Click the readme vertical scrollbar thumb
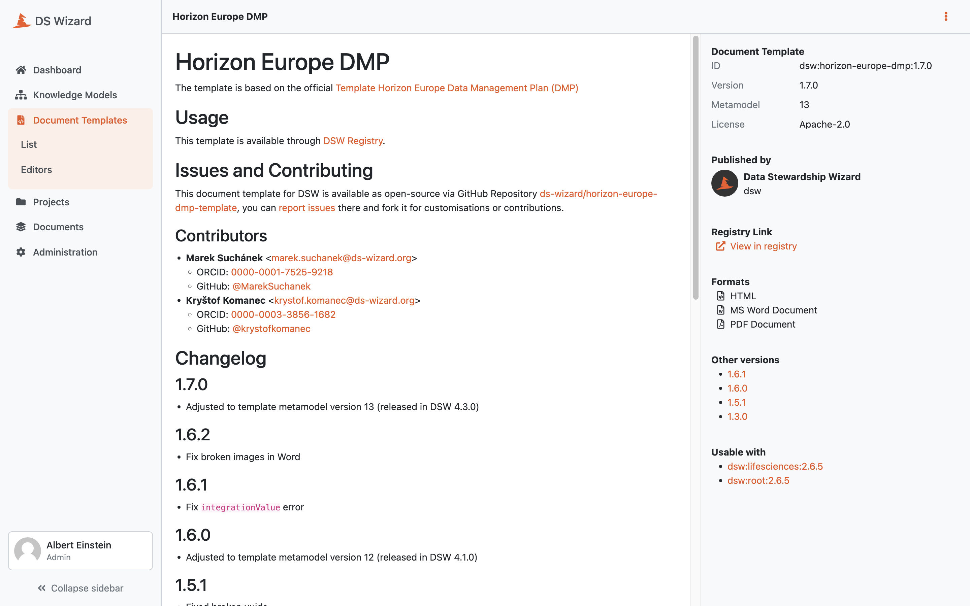Image resolution: width=970 pixels, height=606 pixels. pos(696,168)
